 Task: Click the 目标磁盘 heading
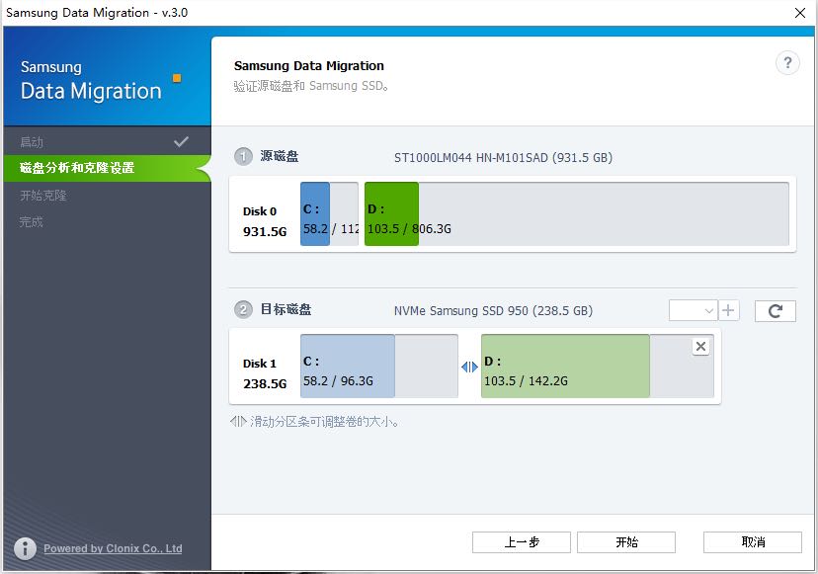point(286,309)
